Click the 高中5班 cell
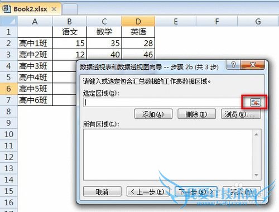The height and width of the screenshot is (212, 279). pyautogui.click(x=35, y=89)
